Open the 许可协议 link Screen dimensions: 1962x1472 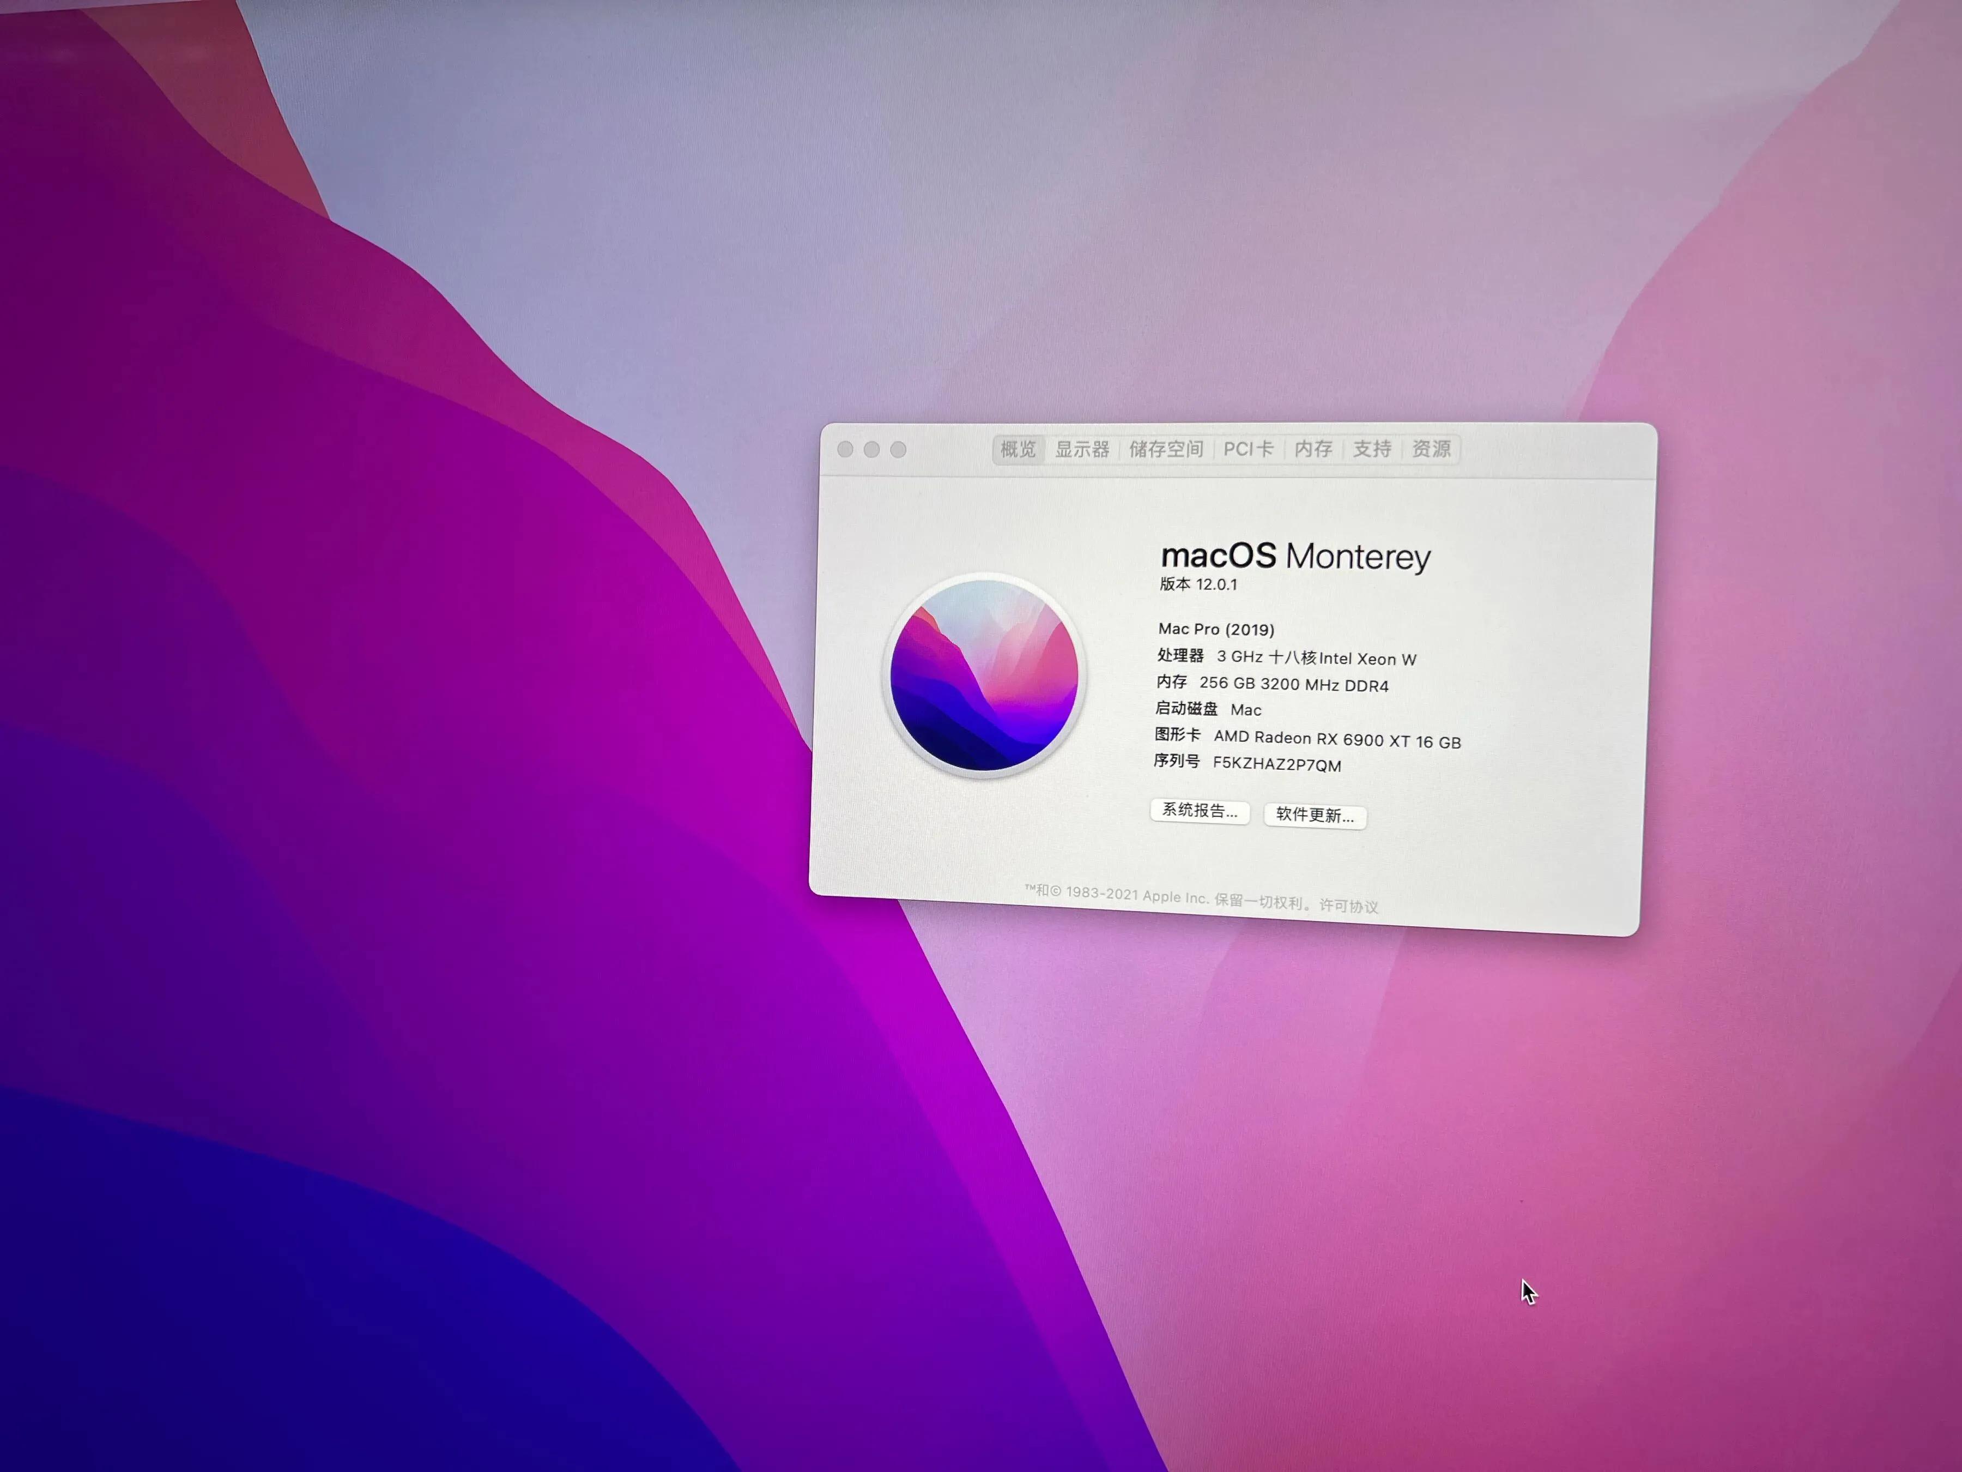1348,906
